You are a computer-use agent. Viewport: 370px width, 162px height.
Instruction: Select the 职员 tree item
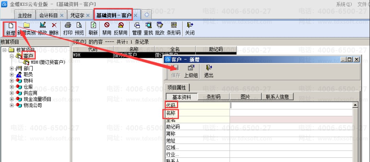click(28, 75)
